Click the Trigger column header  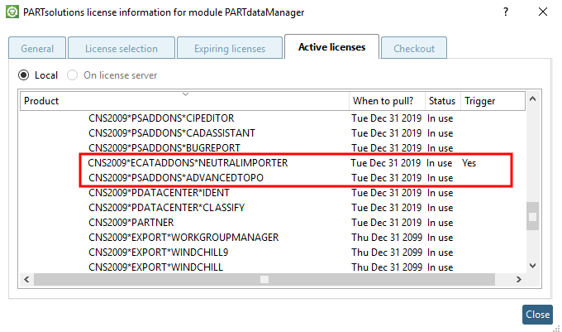[x=493, y=101]
